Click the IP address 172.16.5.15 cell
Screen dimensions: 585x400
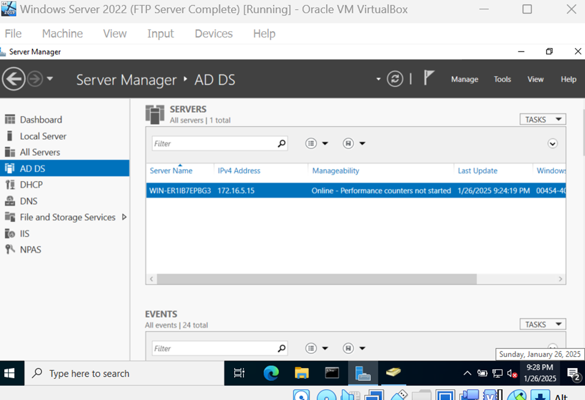pyautogui.click(x=236, y=191)
